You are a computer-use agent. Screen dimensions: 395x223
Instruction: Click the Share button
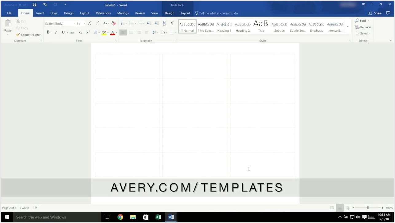375,13
